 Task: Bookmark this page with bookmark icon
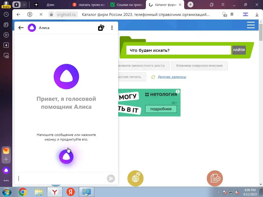coord(232,14)
